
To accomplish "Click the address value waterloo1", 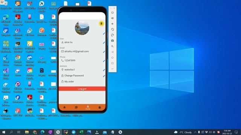I will (x=70, y=70).
